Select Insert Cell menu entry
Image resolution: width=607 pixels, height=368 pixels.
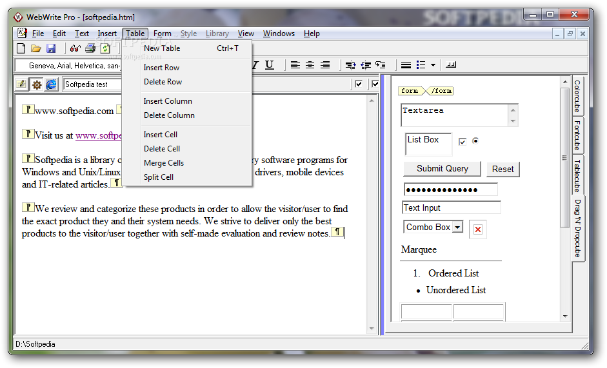click(187, 135)
